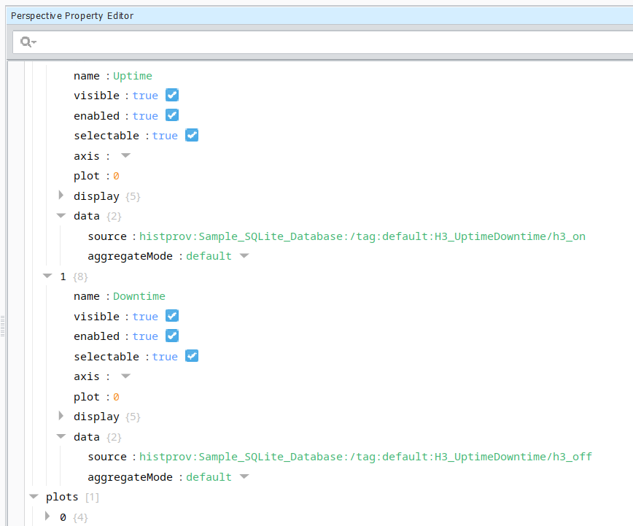This screenshot has height=526, width=633.
Task: Expand the Downtime display node
Action: point(61,416)
